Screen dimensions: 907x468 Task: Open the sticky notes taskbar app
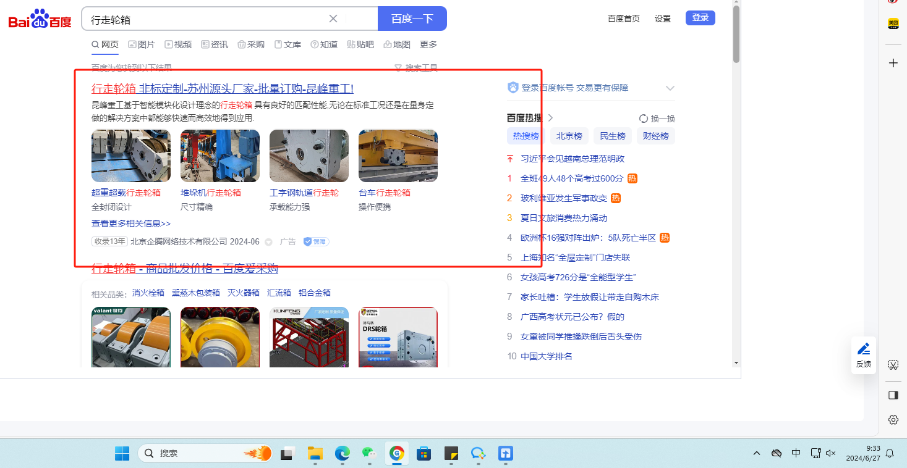[x=451, y=453]
